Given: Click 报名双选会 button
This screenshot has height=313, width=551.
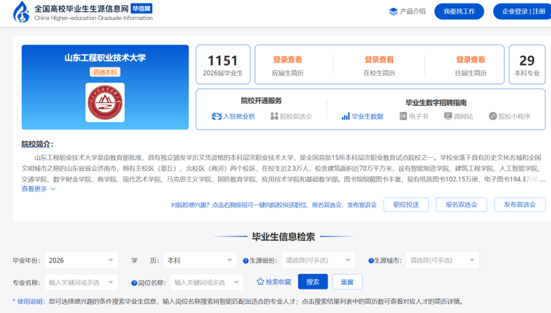Looking at the screenshot, I should (x=462, y=204).
